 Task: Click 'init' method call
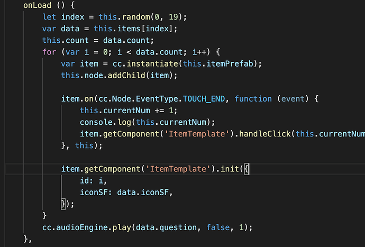pos(230,169)
